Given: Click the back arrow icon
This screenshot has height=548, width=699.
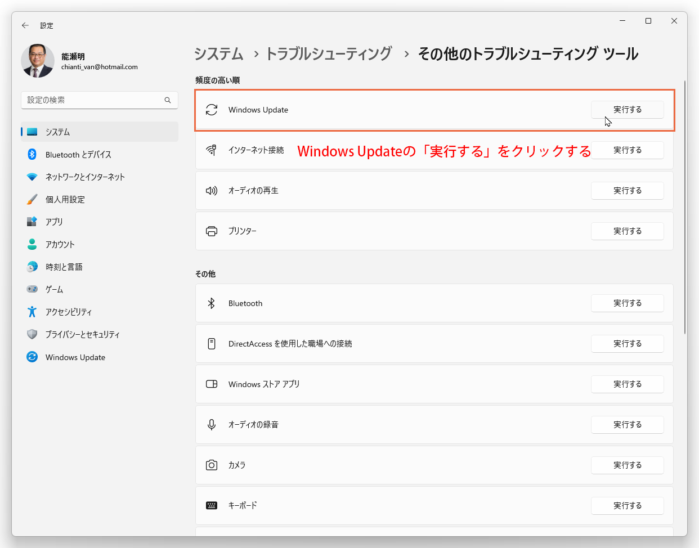Looking at the screenshot, I should click(25, 25).
